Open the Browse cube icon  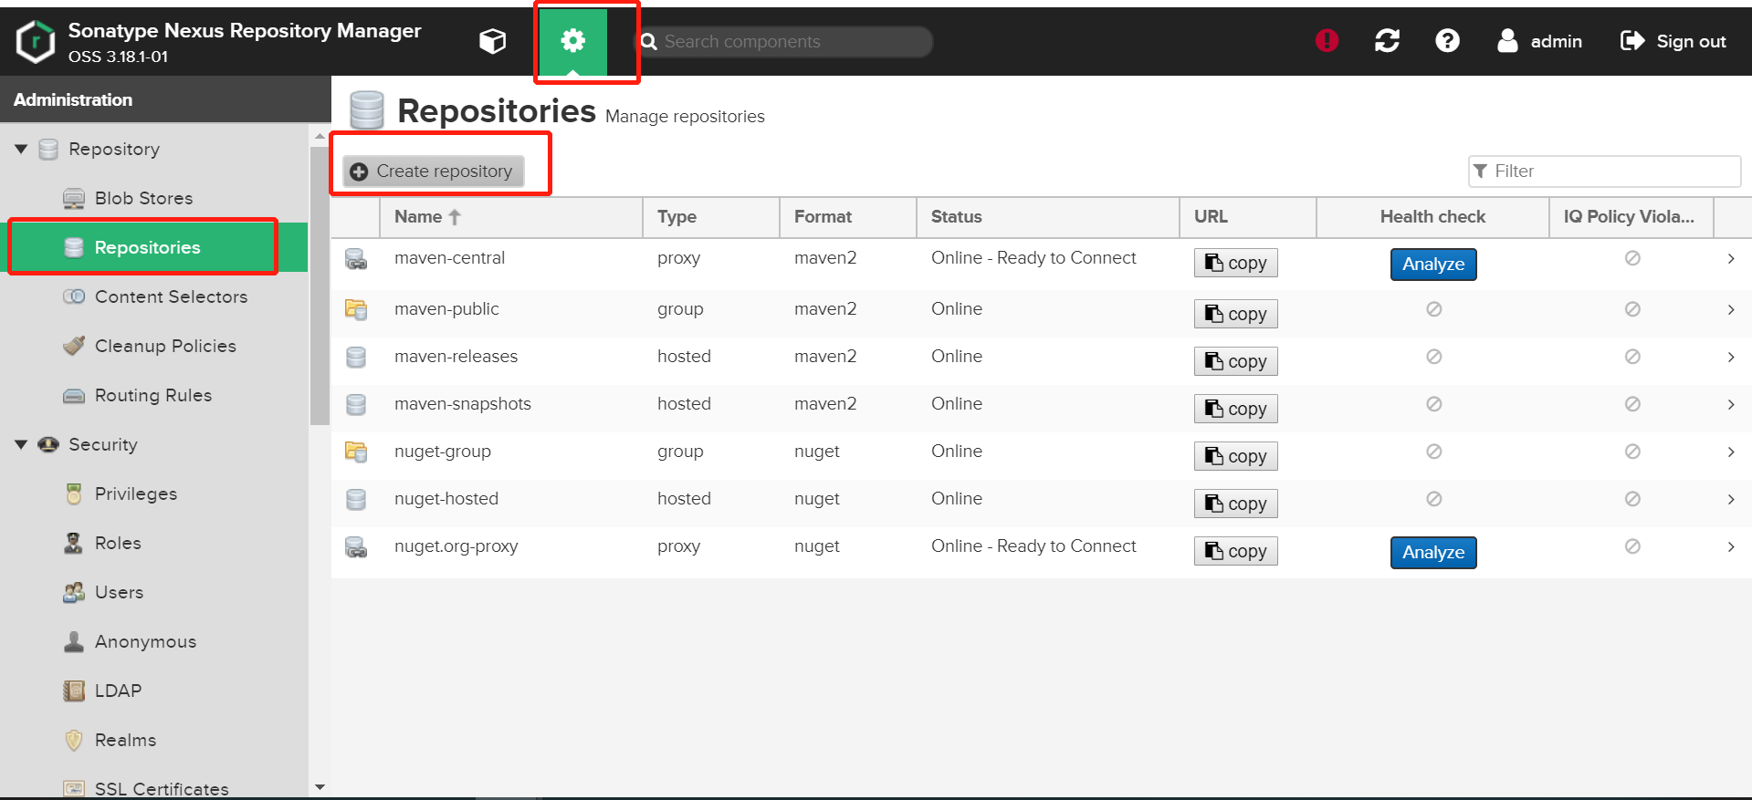click(x=493, y=41)
